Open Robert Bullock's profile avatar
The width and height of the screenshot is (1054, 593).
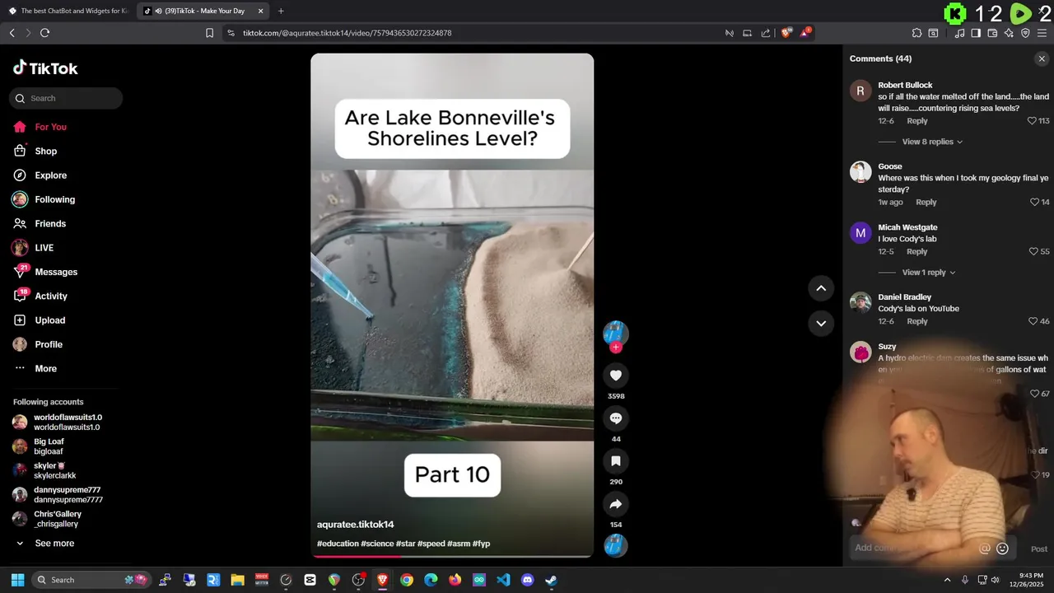point(860,91)
